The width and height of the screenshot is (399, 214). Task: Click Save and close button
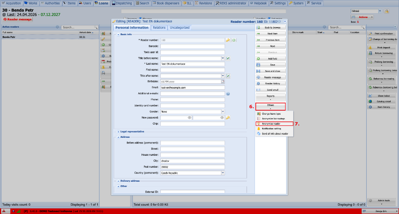pyautogui.click(x=271, y=71)
